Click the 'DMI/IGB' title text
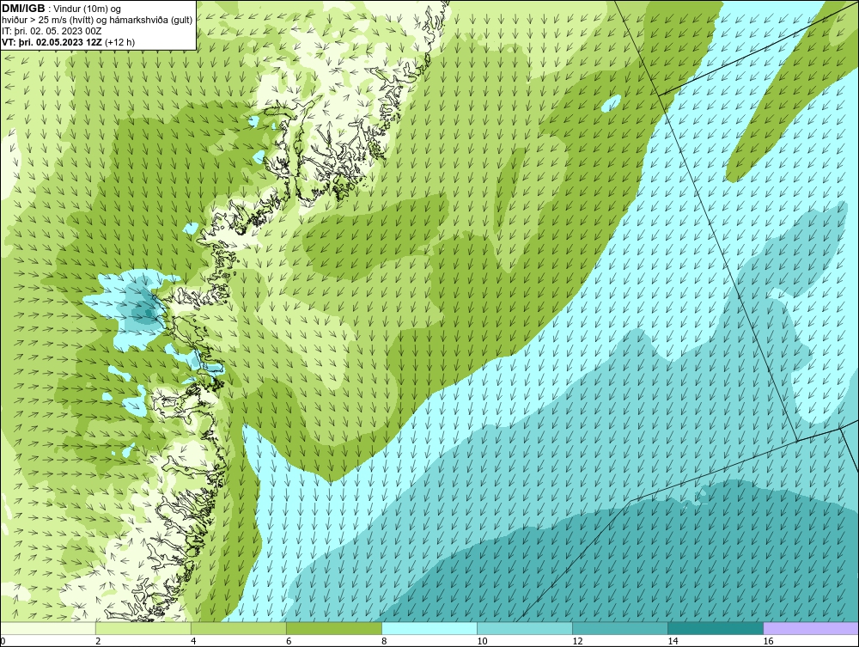Image resolution: width=859 pixels, height=647 pixels. (x=23, y=9)
